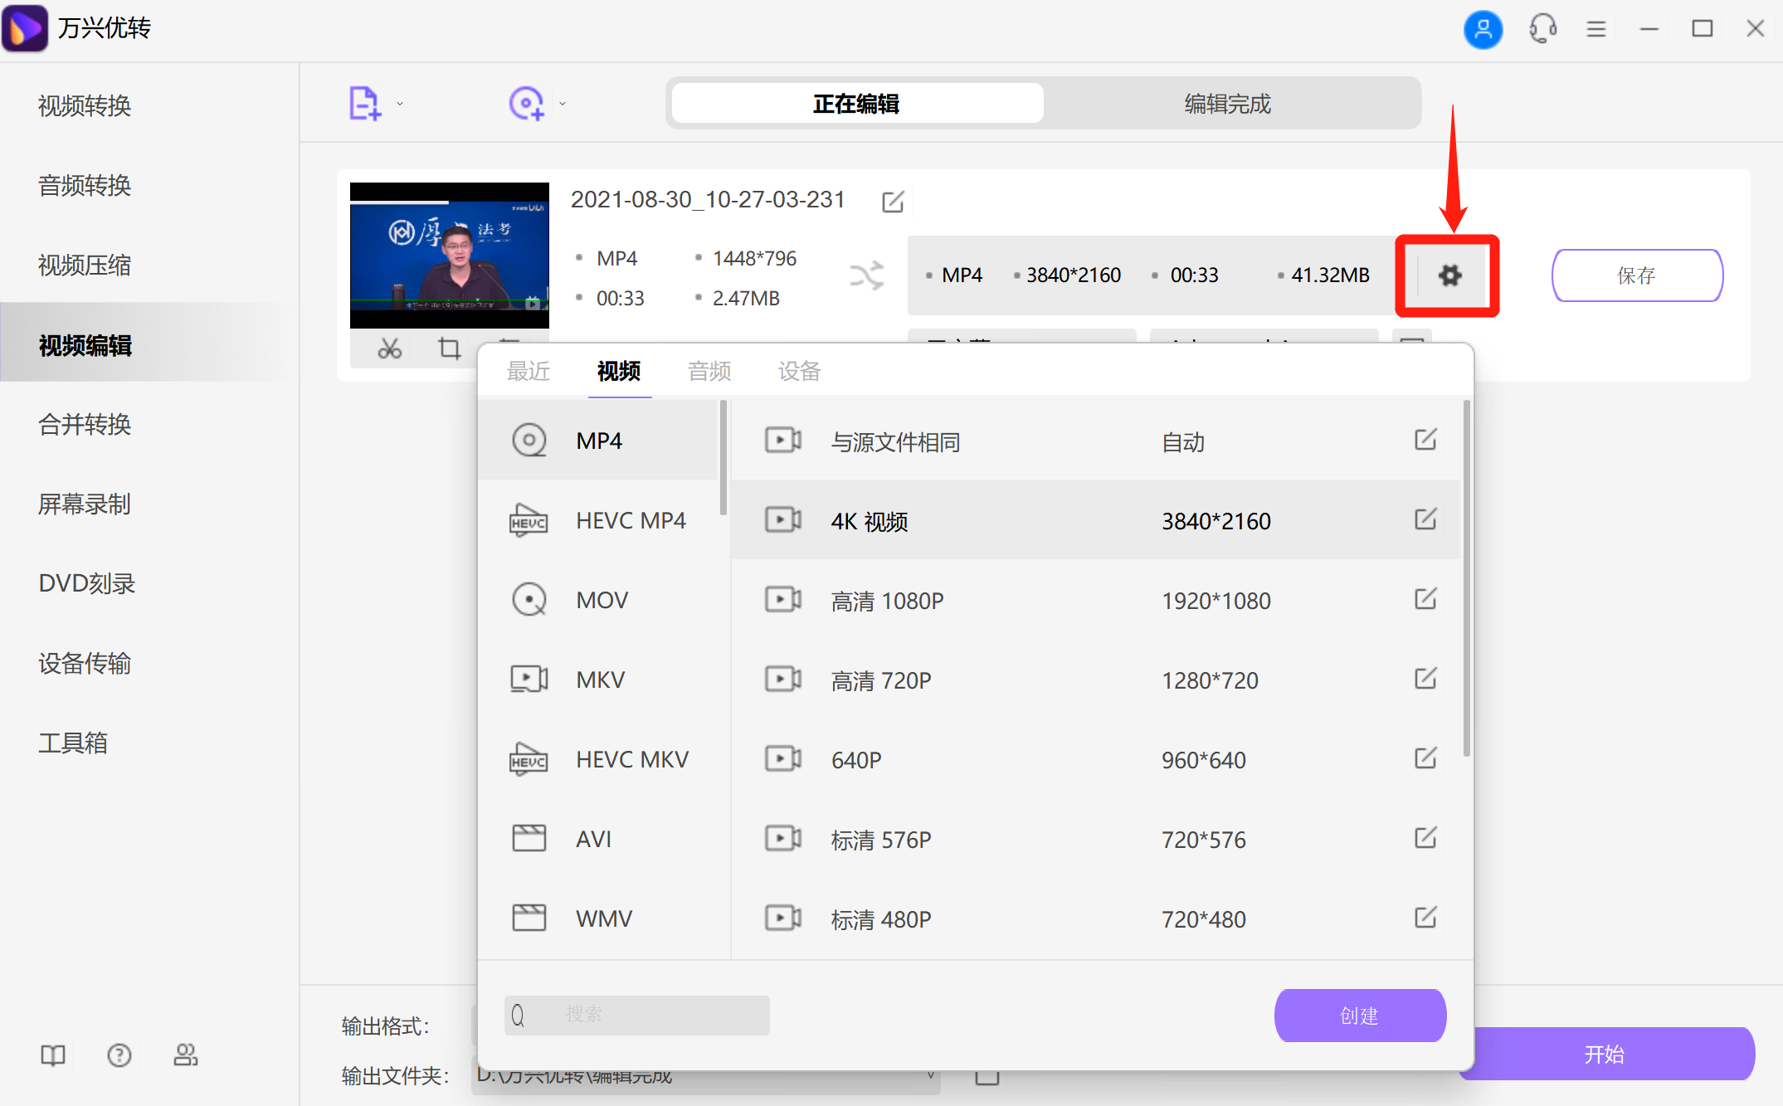Open the user guide book icon
The image size is (1783, 1106).
tap(52, 1055)
